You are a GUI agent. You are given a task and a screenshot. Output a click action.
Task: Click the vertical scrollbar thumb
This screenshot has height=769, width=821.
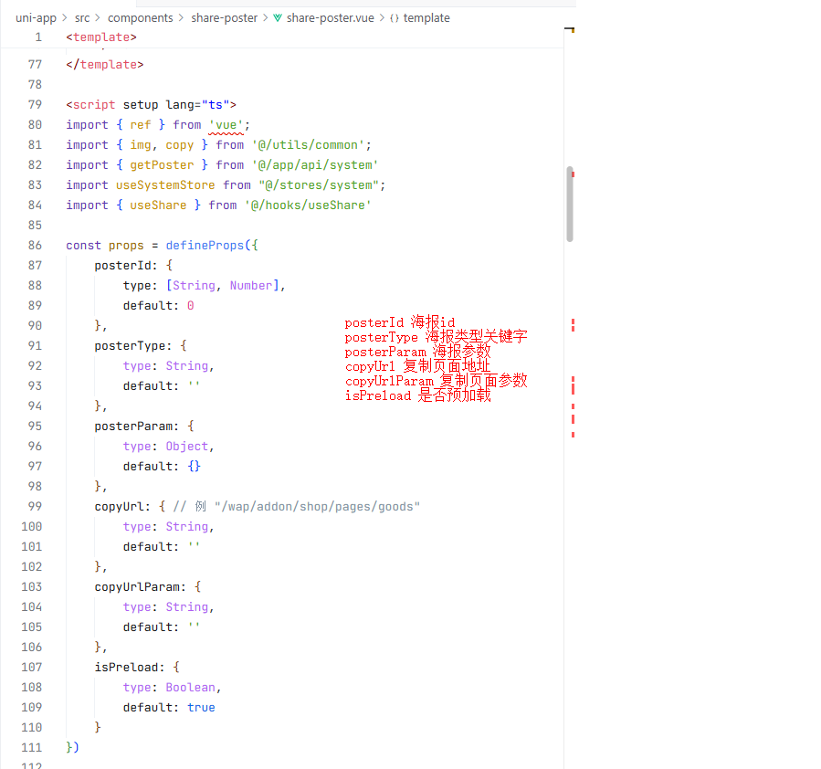[570, 204]
